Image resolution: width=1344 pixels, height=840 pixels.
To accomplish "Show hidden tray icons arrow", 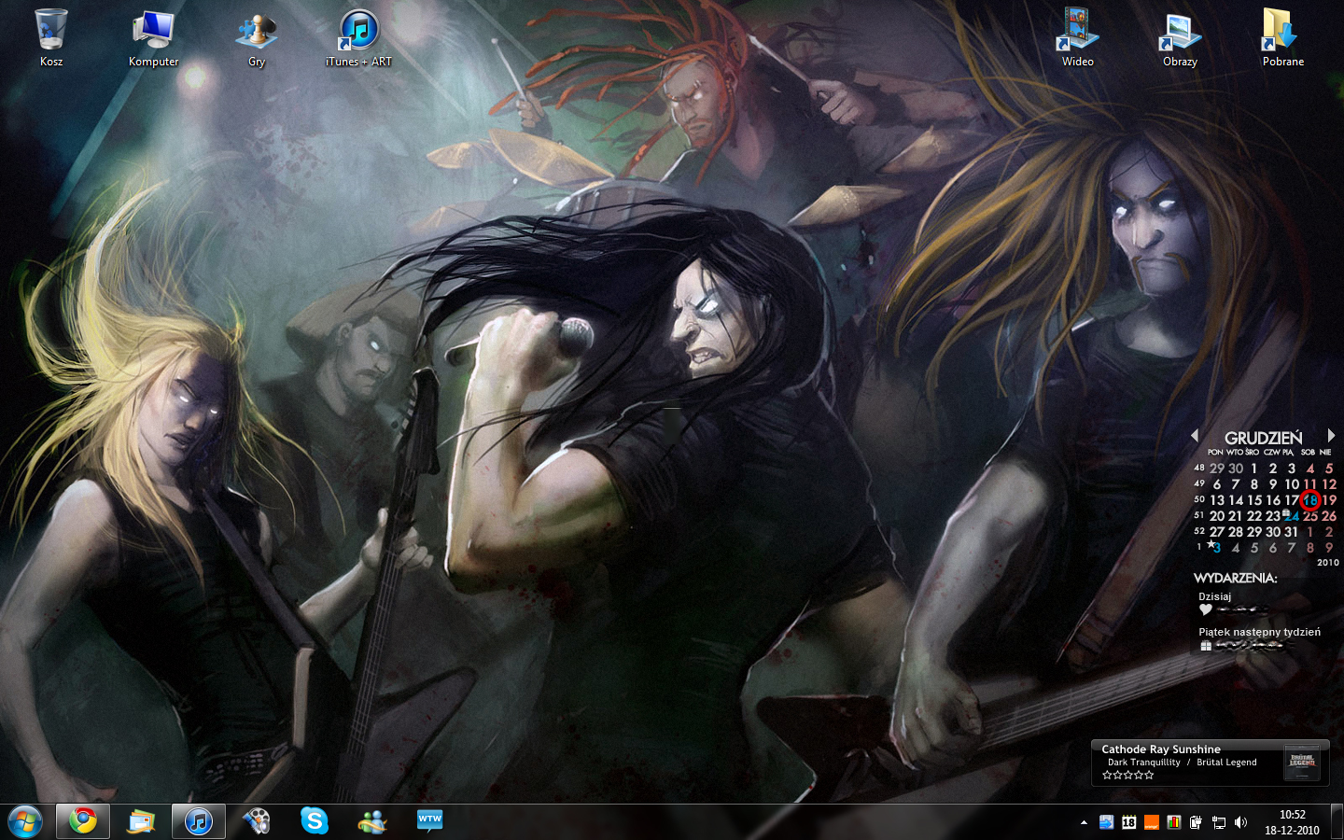I will coord(1084,822).
